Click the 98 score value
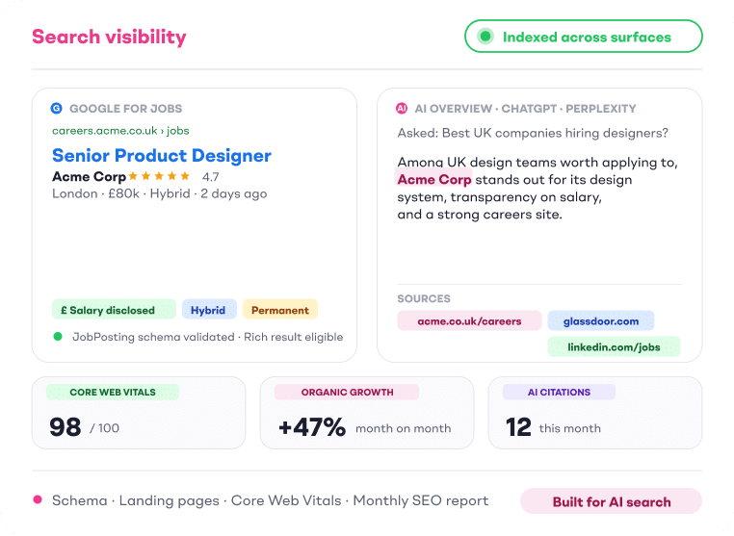The image size is (734, 536). (x=66, y=427)
